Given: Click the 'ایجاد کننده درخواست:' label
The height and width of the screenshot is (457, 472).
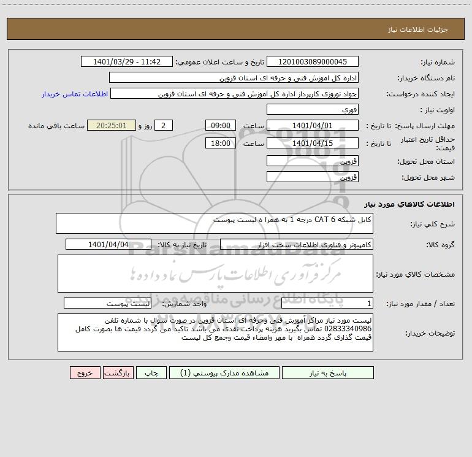Looking at the screenshot, I should [421, 94].
